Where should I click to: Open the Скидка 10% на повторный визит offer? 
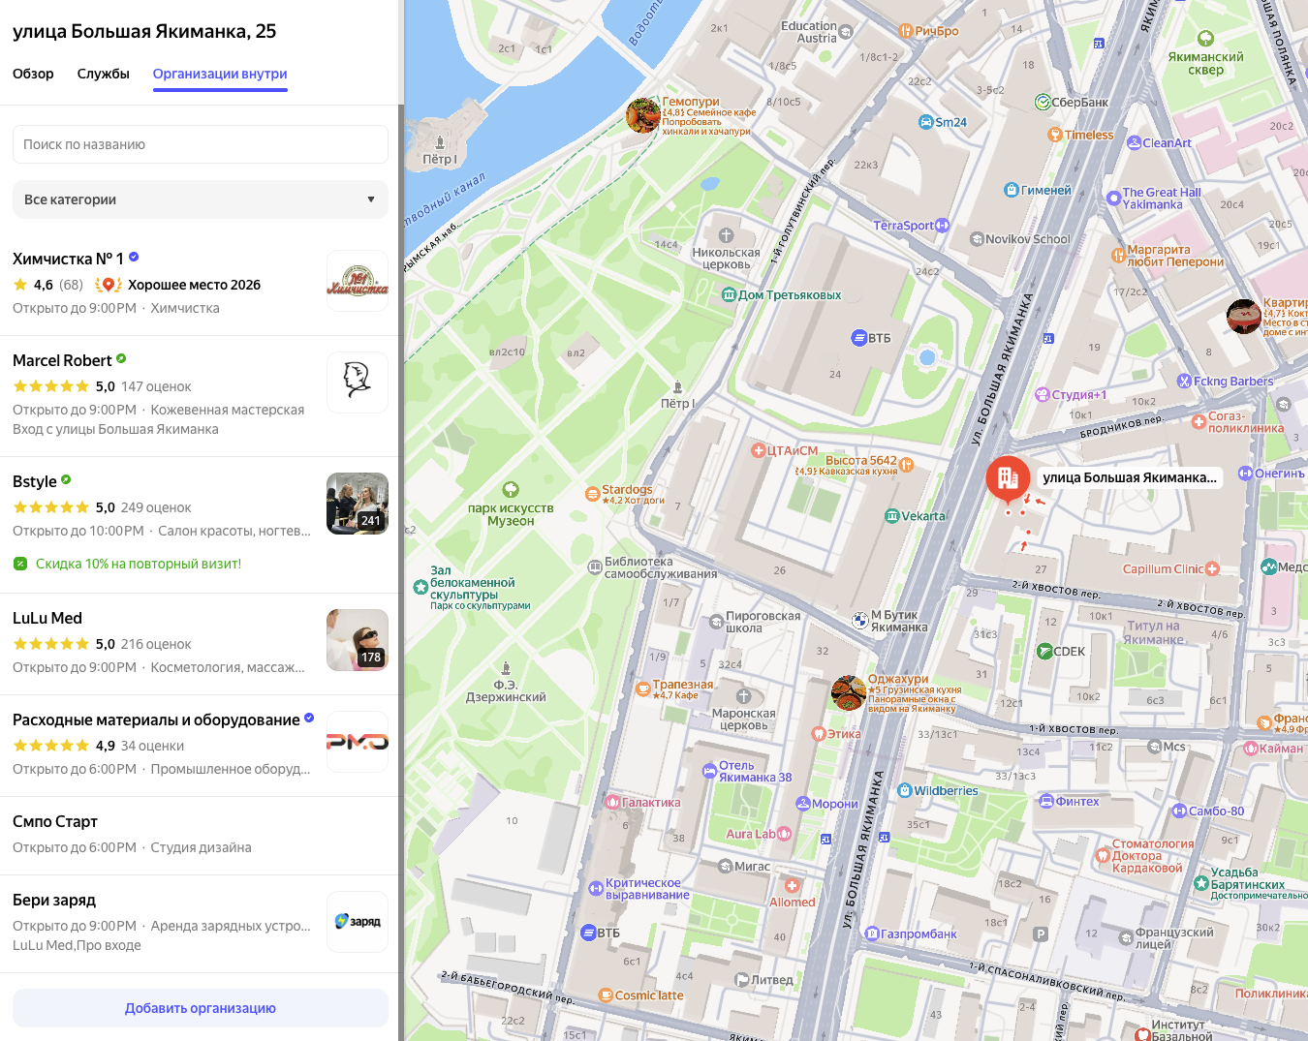point(138,564)
